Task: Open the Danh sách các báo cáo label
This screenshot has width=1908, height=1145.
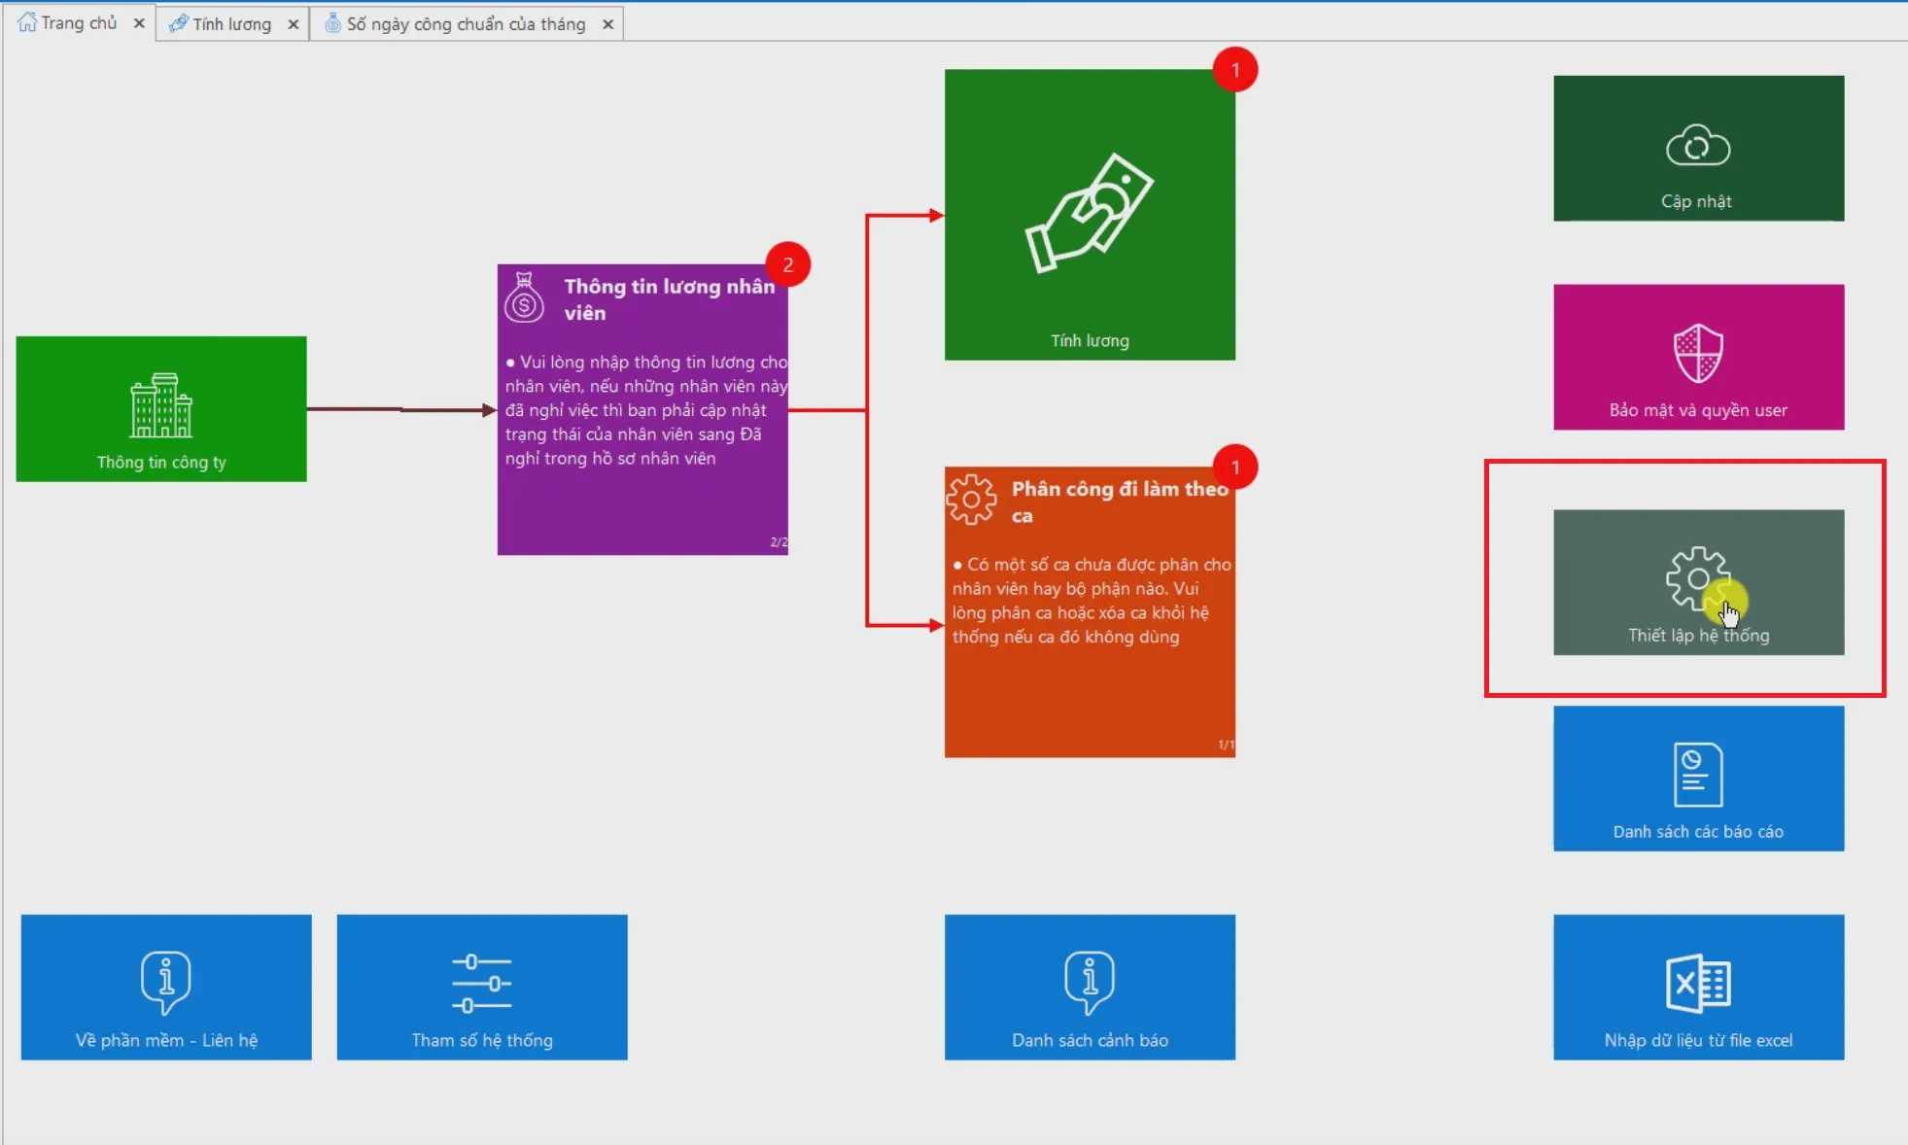Action: (x=1698, y=832)
